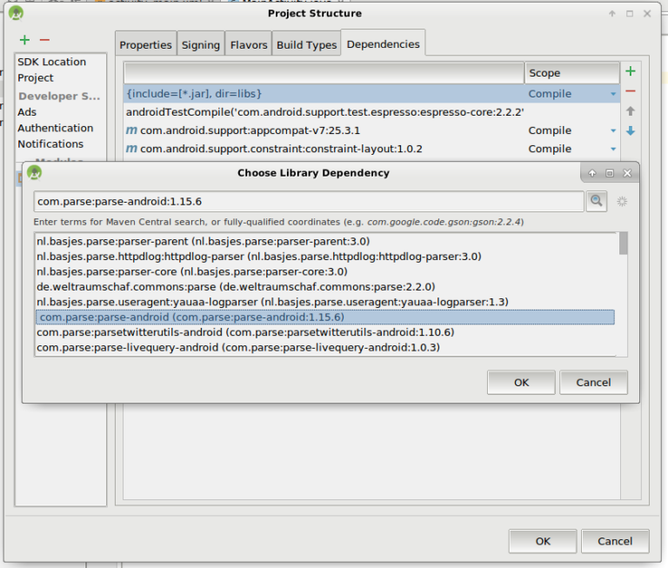668x568 pixels.
Task: Click the red remove module minus icon
Action: [44, 40]
